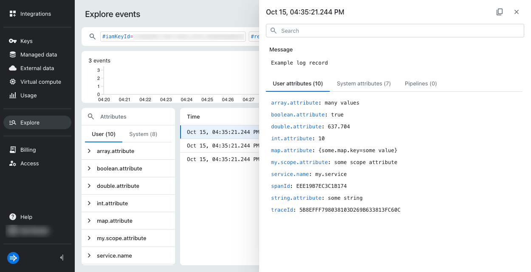Open the Usage bar chart icon
The width and height of the screenshot is (531, 272).
[13, 96]
